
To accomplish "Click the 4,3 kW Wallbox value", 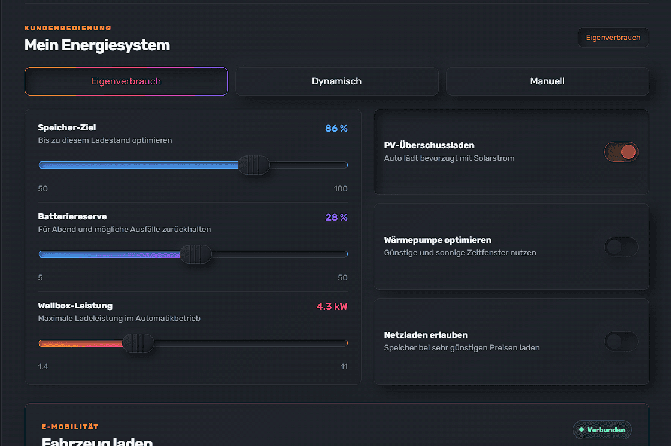I will point(332,306).
